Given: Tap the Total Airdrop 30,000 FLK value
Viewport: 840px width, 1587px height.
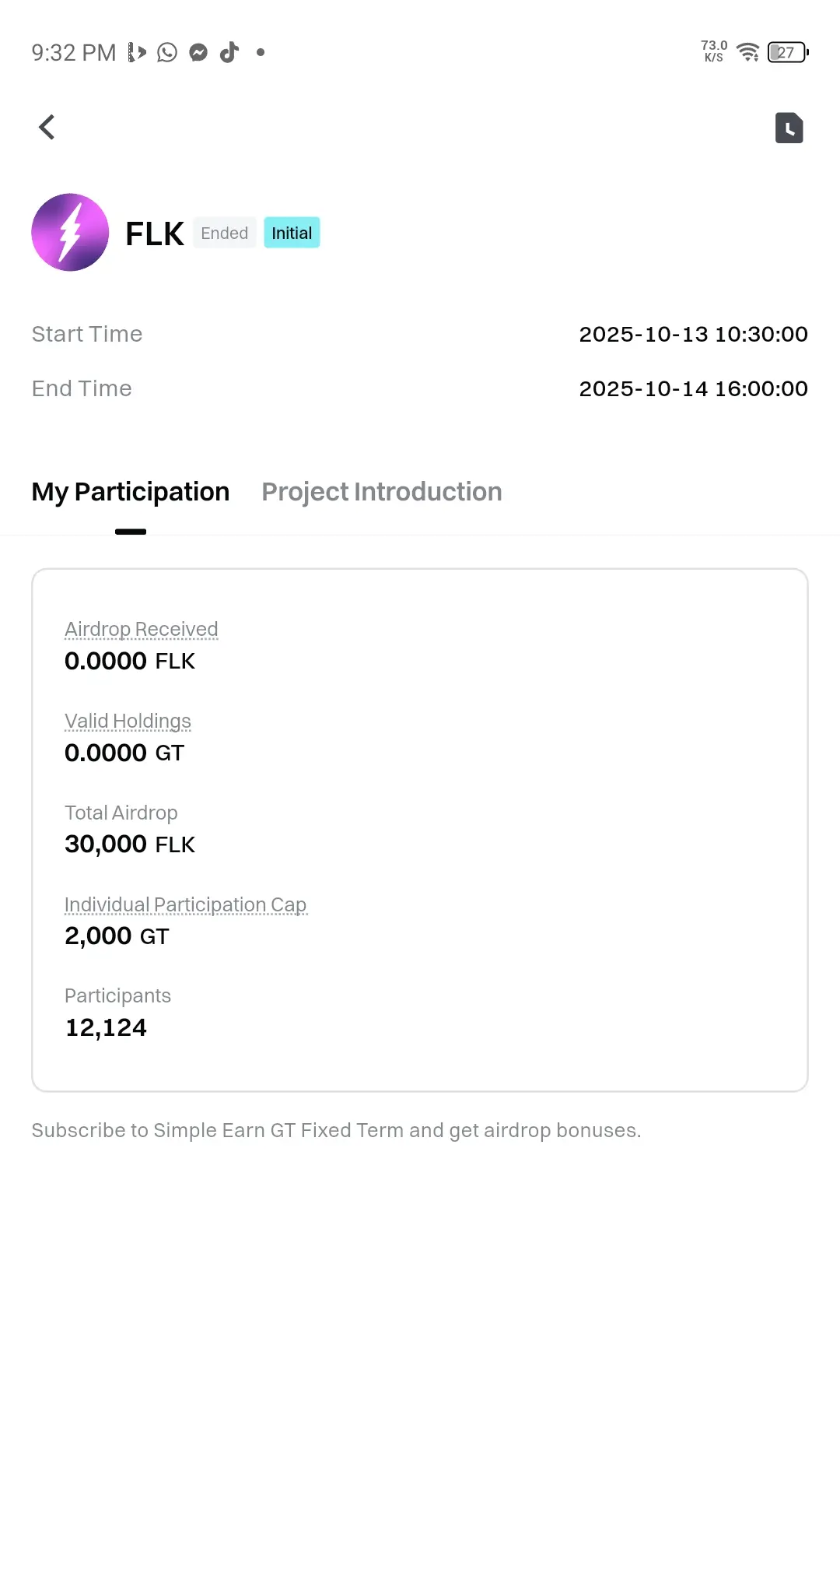Looking at the screenshot, I should [x=130, y=844].
